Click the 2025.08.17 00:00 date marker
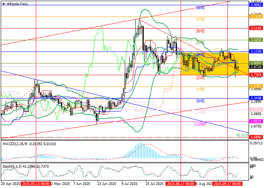 pyautogui.click(x=180, y=183)
